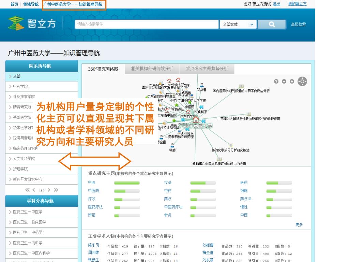349x262 pixels.
Task: Click the 院系所导航 panel header
Action: 42,66
